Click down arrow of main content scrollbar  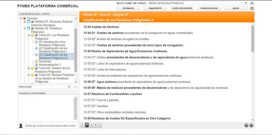(252, 120)
